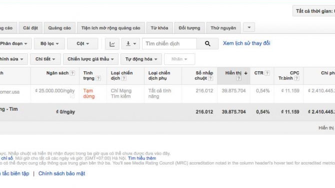Click the magnifier search button

click(x=207, y=44)
